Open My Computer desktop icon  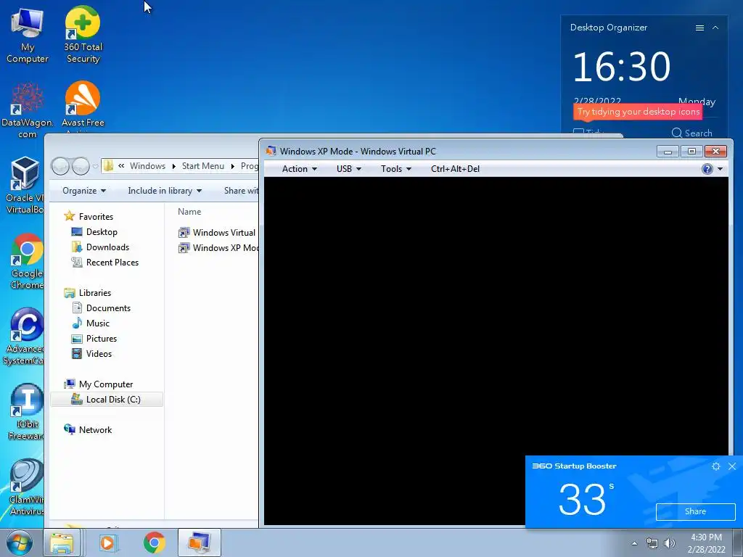(27, 36)
